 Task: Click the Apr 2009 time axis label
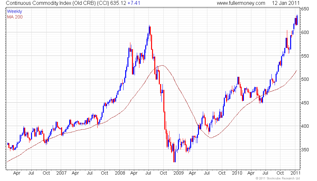[192, 173]
